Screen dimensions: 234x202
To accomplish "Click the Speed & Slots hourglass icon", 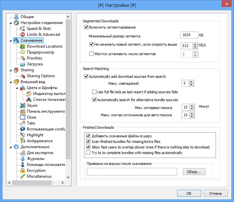I will tap(23, 29).
